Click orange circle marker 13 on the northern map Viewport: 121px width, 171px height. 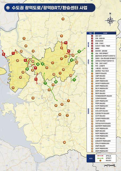point(63,19)
